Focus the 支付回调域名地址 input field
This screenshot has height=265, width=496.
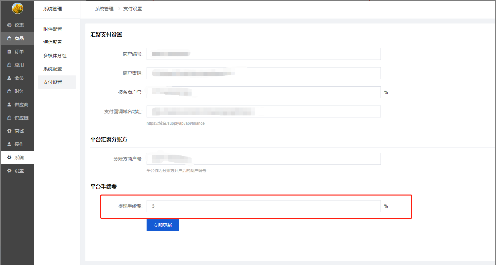point(263,111)
